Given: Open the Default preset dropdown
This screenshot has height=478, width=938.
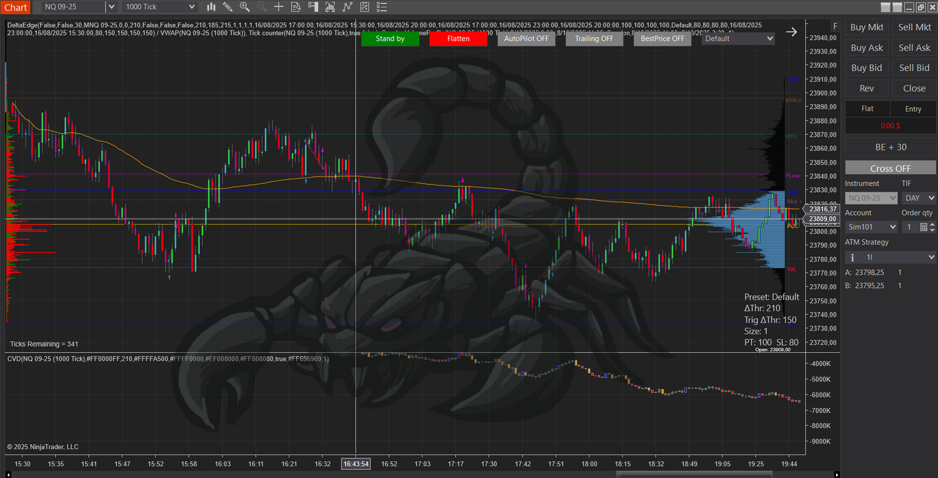Looking at the screenshot, I should (x=739, y=38).
